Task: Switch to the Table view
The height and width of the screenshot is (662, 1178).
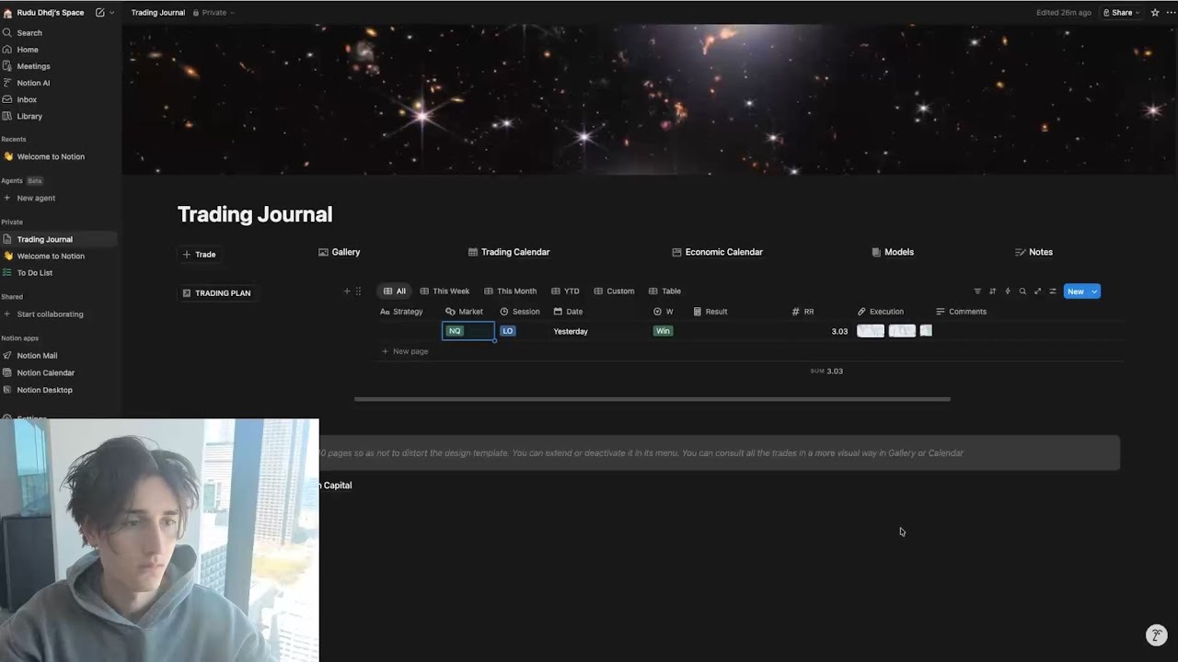Action: pos(664,291)
